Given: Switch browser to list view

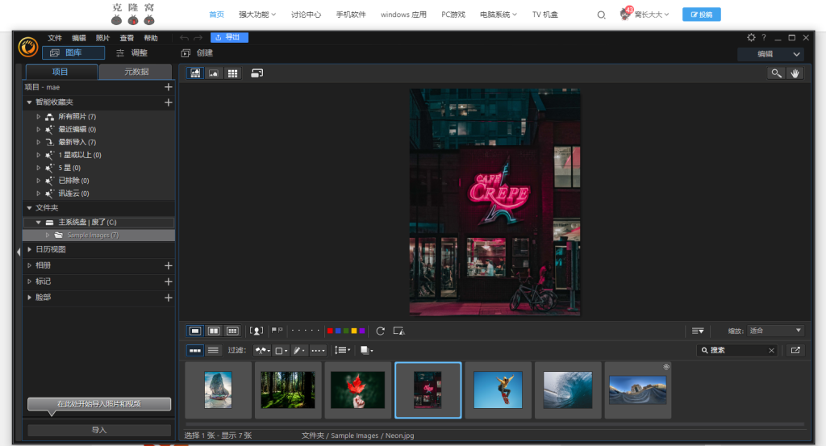Looking at the screenshot, I should [213, 350].
